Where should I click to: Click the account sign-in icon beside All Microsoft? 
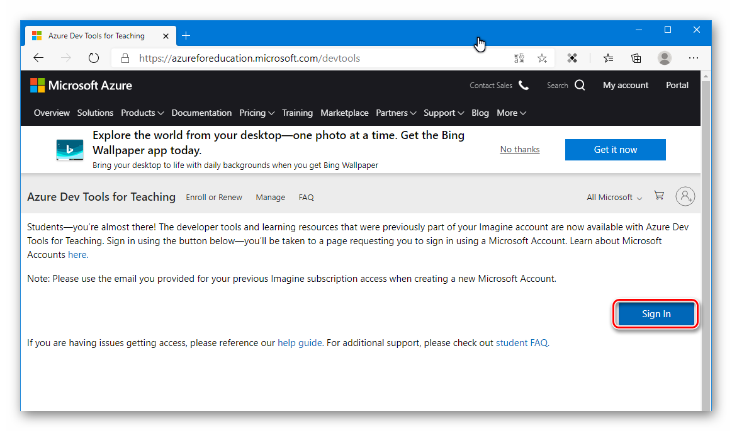click(x=685, y=196)
